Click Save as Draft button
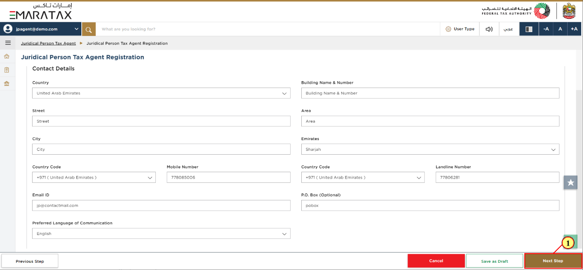 pos(494,261)
